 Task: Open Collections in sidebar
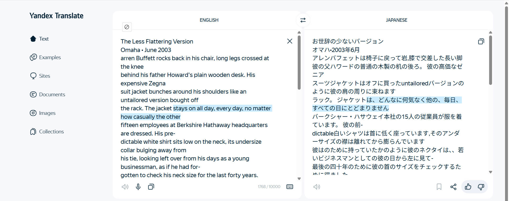click(x=47, y=132)
